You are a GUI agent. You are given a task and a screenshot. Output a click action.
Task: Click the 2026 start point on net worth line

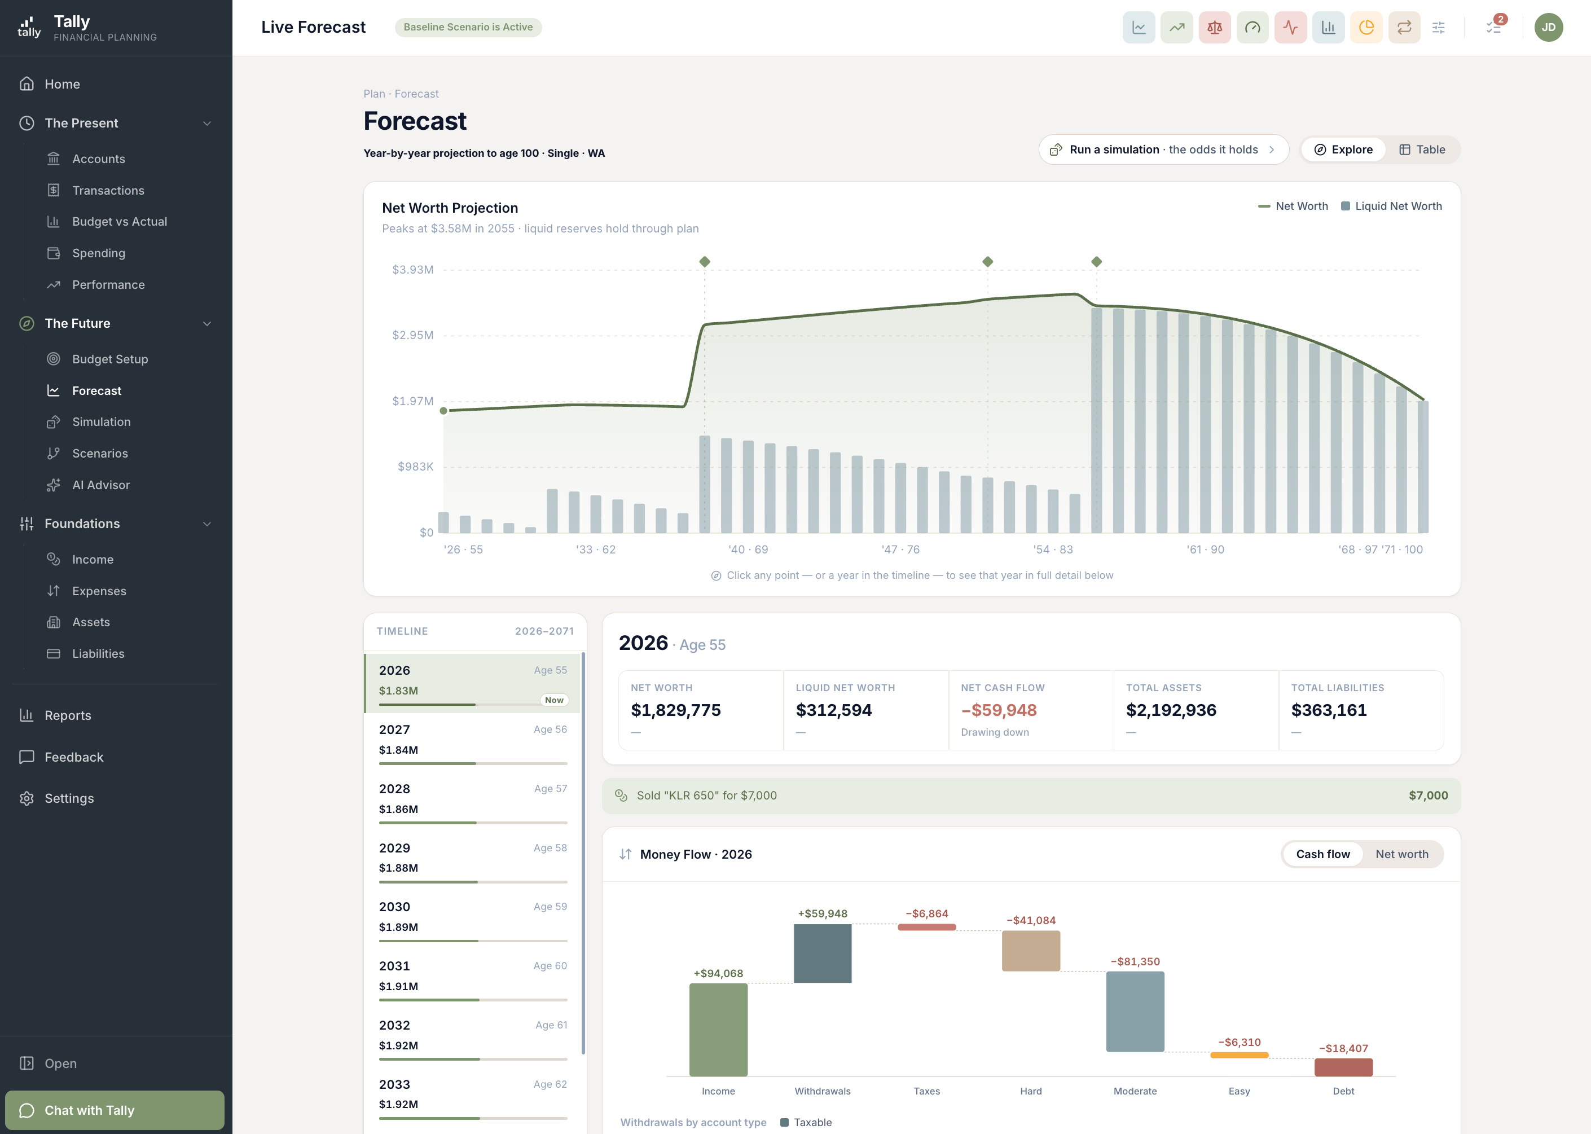(443, 411)
